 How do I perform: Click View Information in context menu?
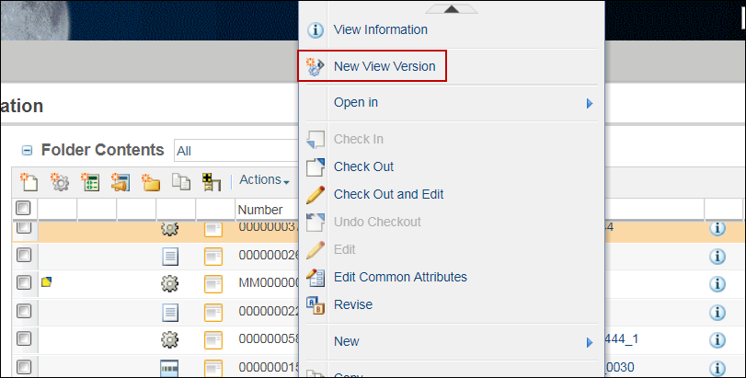tap(380, 29)
